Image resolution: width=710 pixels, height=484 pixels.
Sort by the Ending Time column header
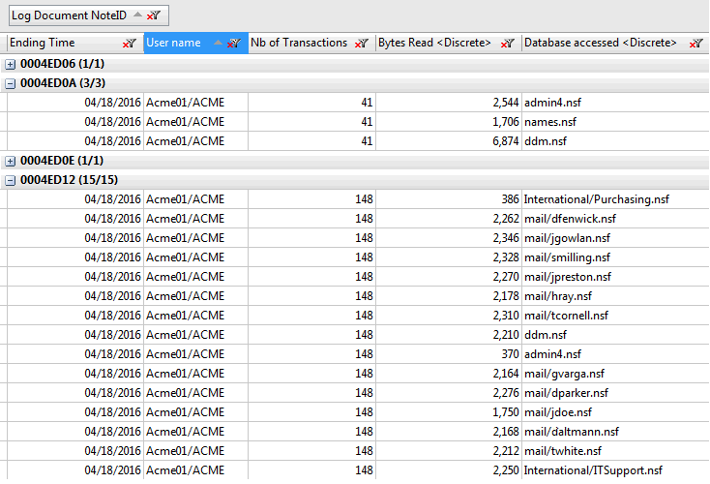58,44
